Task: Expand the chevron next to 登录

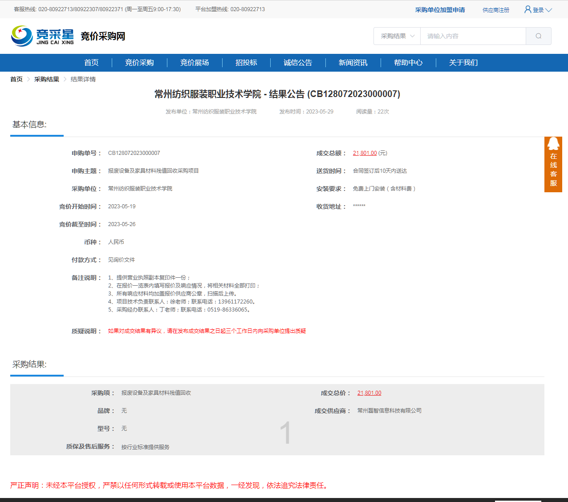Action: (x=548, y=10)
